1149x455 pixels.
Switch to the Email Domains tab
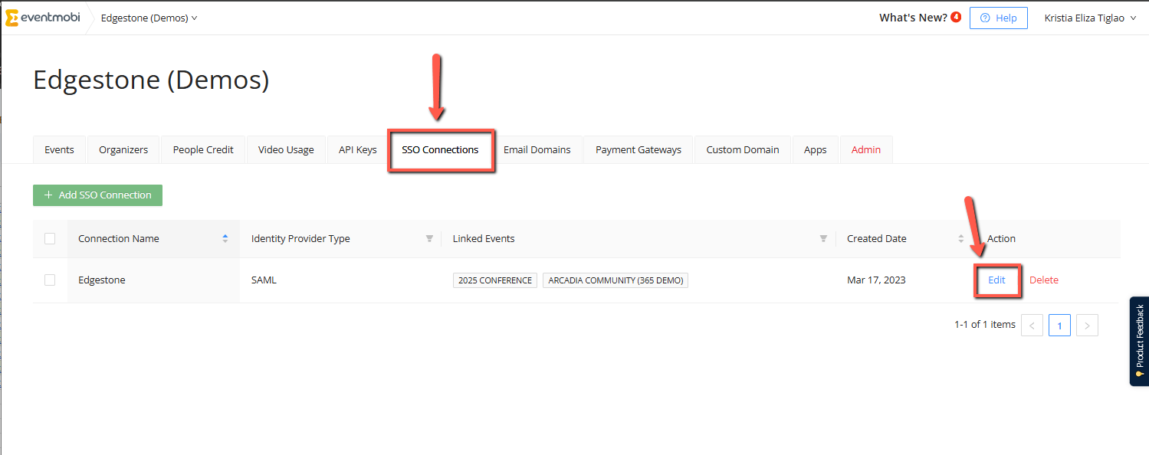click(537, 150)
